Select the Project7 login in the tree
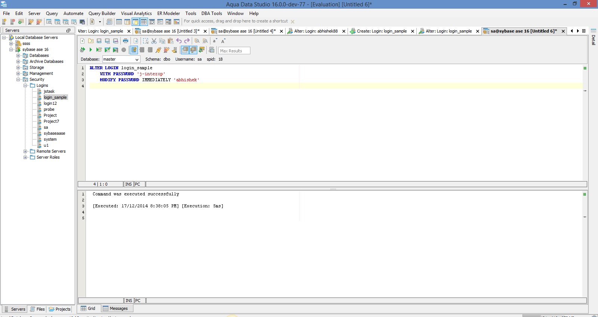 [x=51, y=121]
